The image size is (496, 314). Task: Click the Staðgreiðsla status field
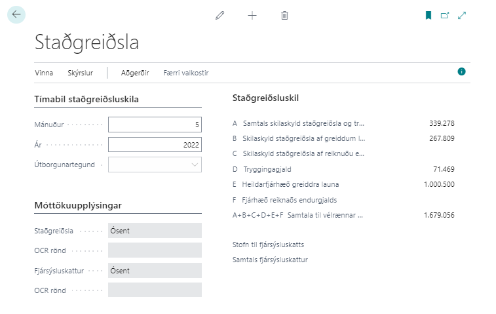point(155,231)
